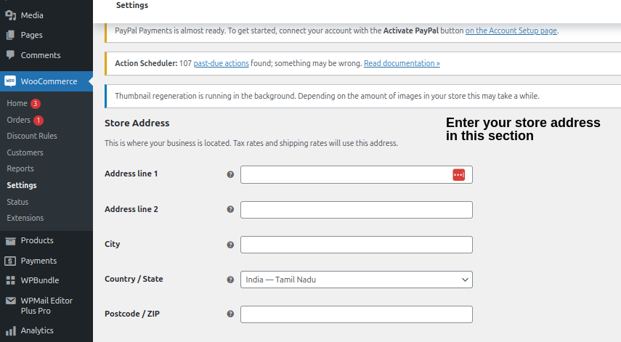The height and width of the screenshot is (342, 621).
Task: Click the Pages icon in sidebar
Action: [10, 35]
